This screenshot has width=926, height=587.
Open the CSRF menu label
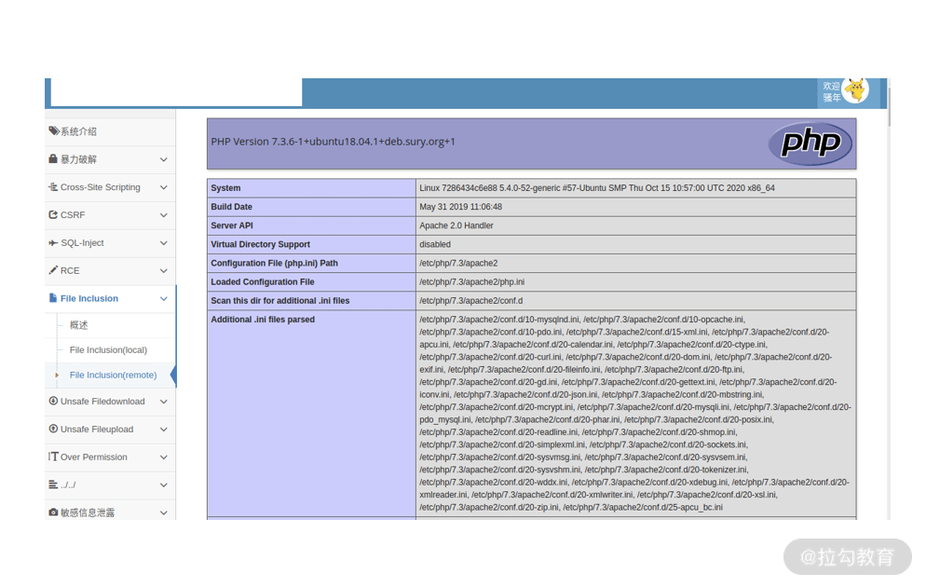click(x=73, y=215)
